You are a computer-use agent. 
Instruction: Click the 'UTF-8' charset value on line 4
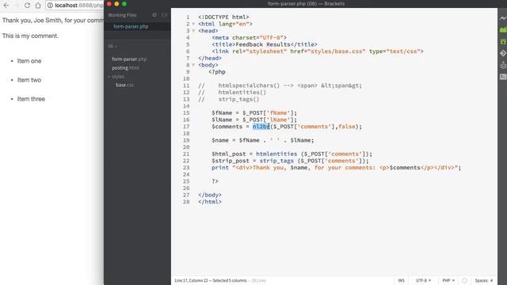click(271, 38)
